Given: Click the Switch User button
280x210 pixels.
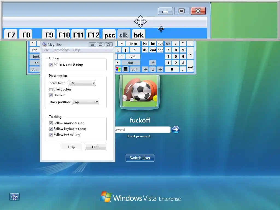Looking at the screenshot, I should [140, 158].
